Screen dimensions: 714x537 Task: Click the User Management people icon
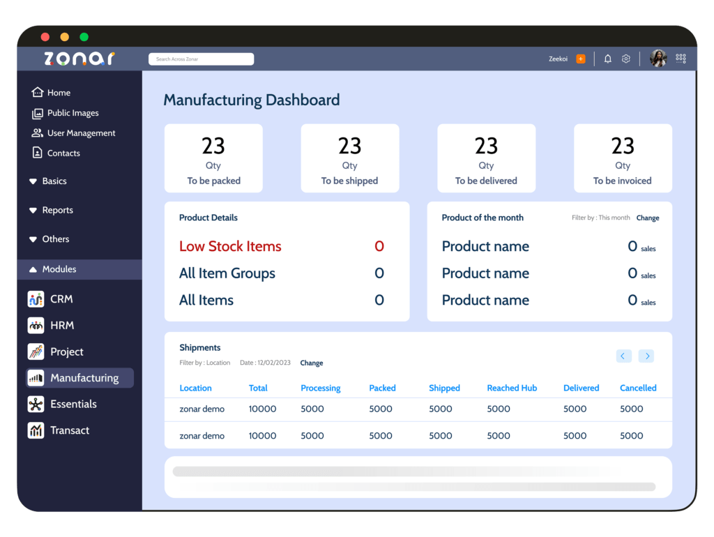tap(38, 133)
